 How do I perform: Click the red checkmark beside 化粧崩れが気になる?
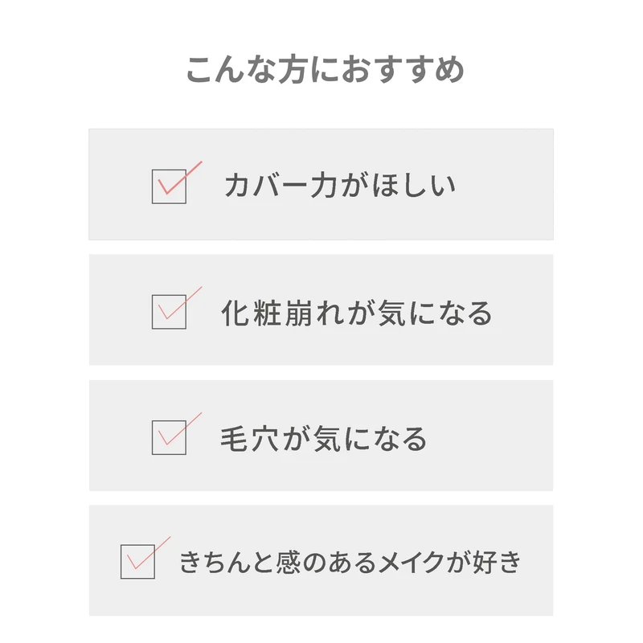point(178,305)
